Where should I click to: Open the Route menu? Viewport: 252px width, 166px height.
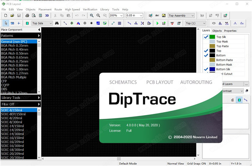58,10
